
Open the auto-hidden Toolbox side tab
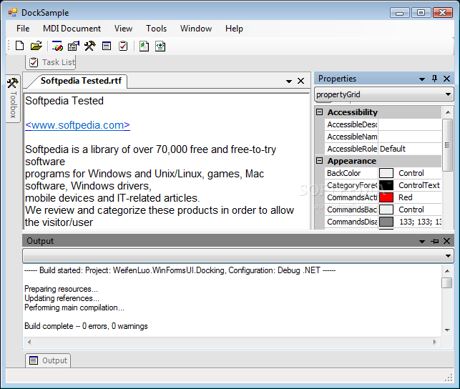[13, 99]
